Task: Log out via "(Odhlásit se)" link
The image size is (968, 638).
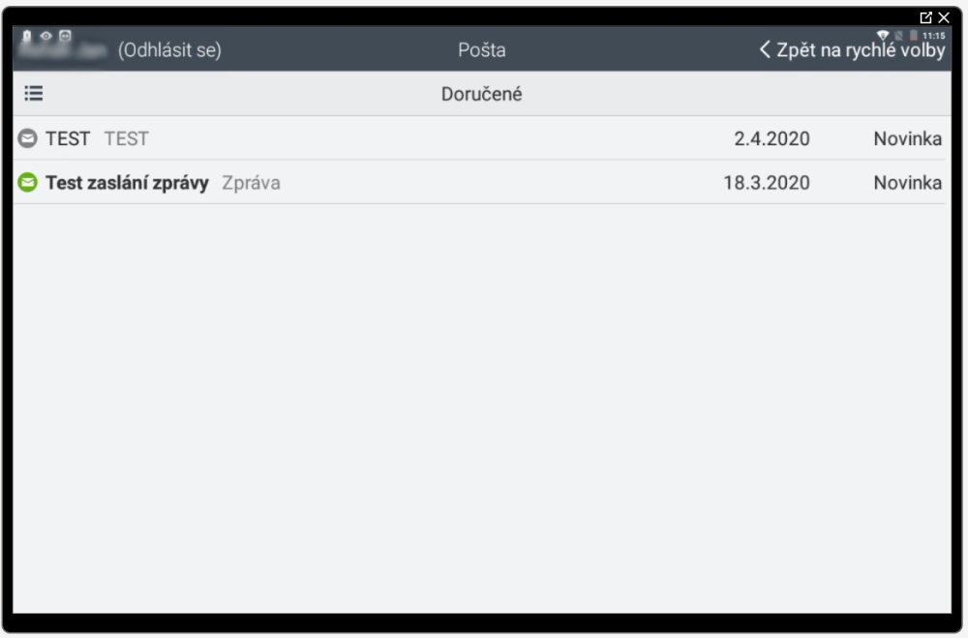Action: point(169,50)
